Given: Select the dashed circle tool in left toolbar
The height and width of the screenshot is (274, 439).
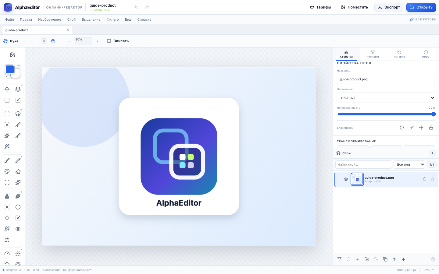Looking at the screenshot, I should pos(18,207).
